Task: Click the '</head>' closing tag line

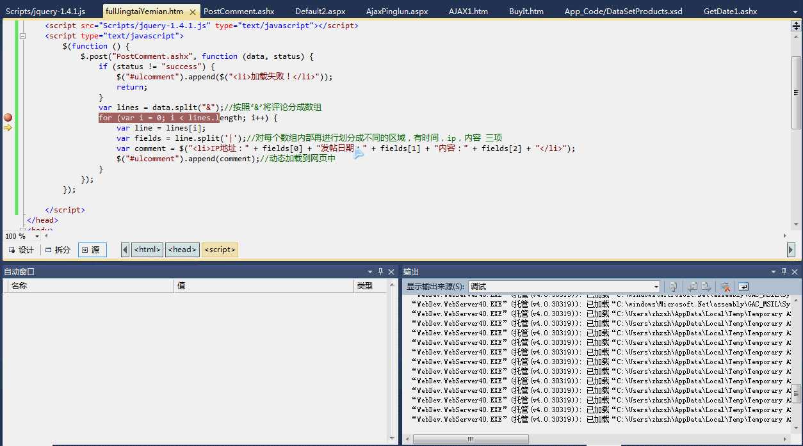Action: (42, 220)
